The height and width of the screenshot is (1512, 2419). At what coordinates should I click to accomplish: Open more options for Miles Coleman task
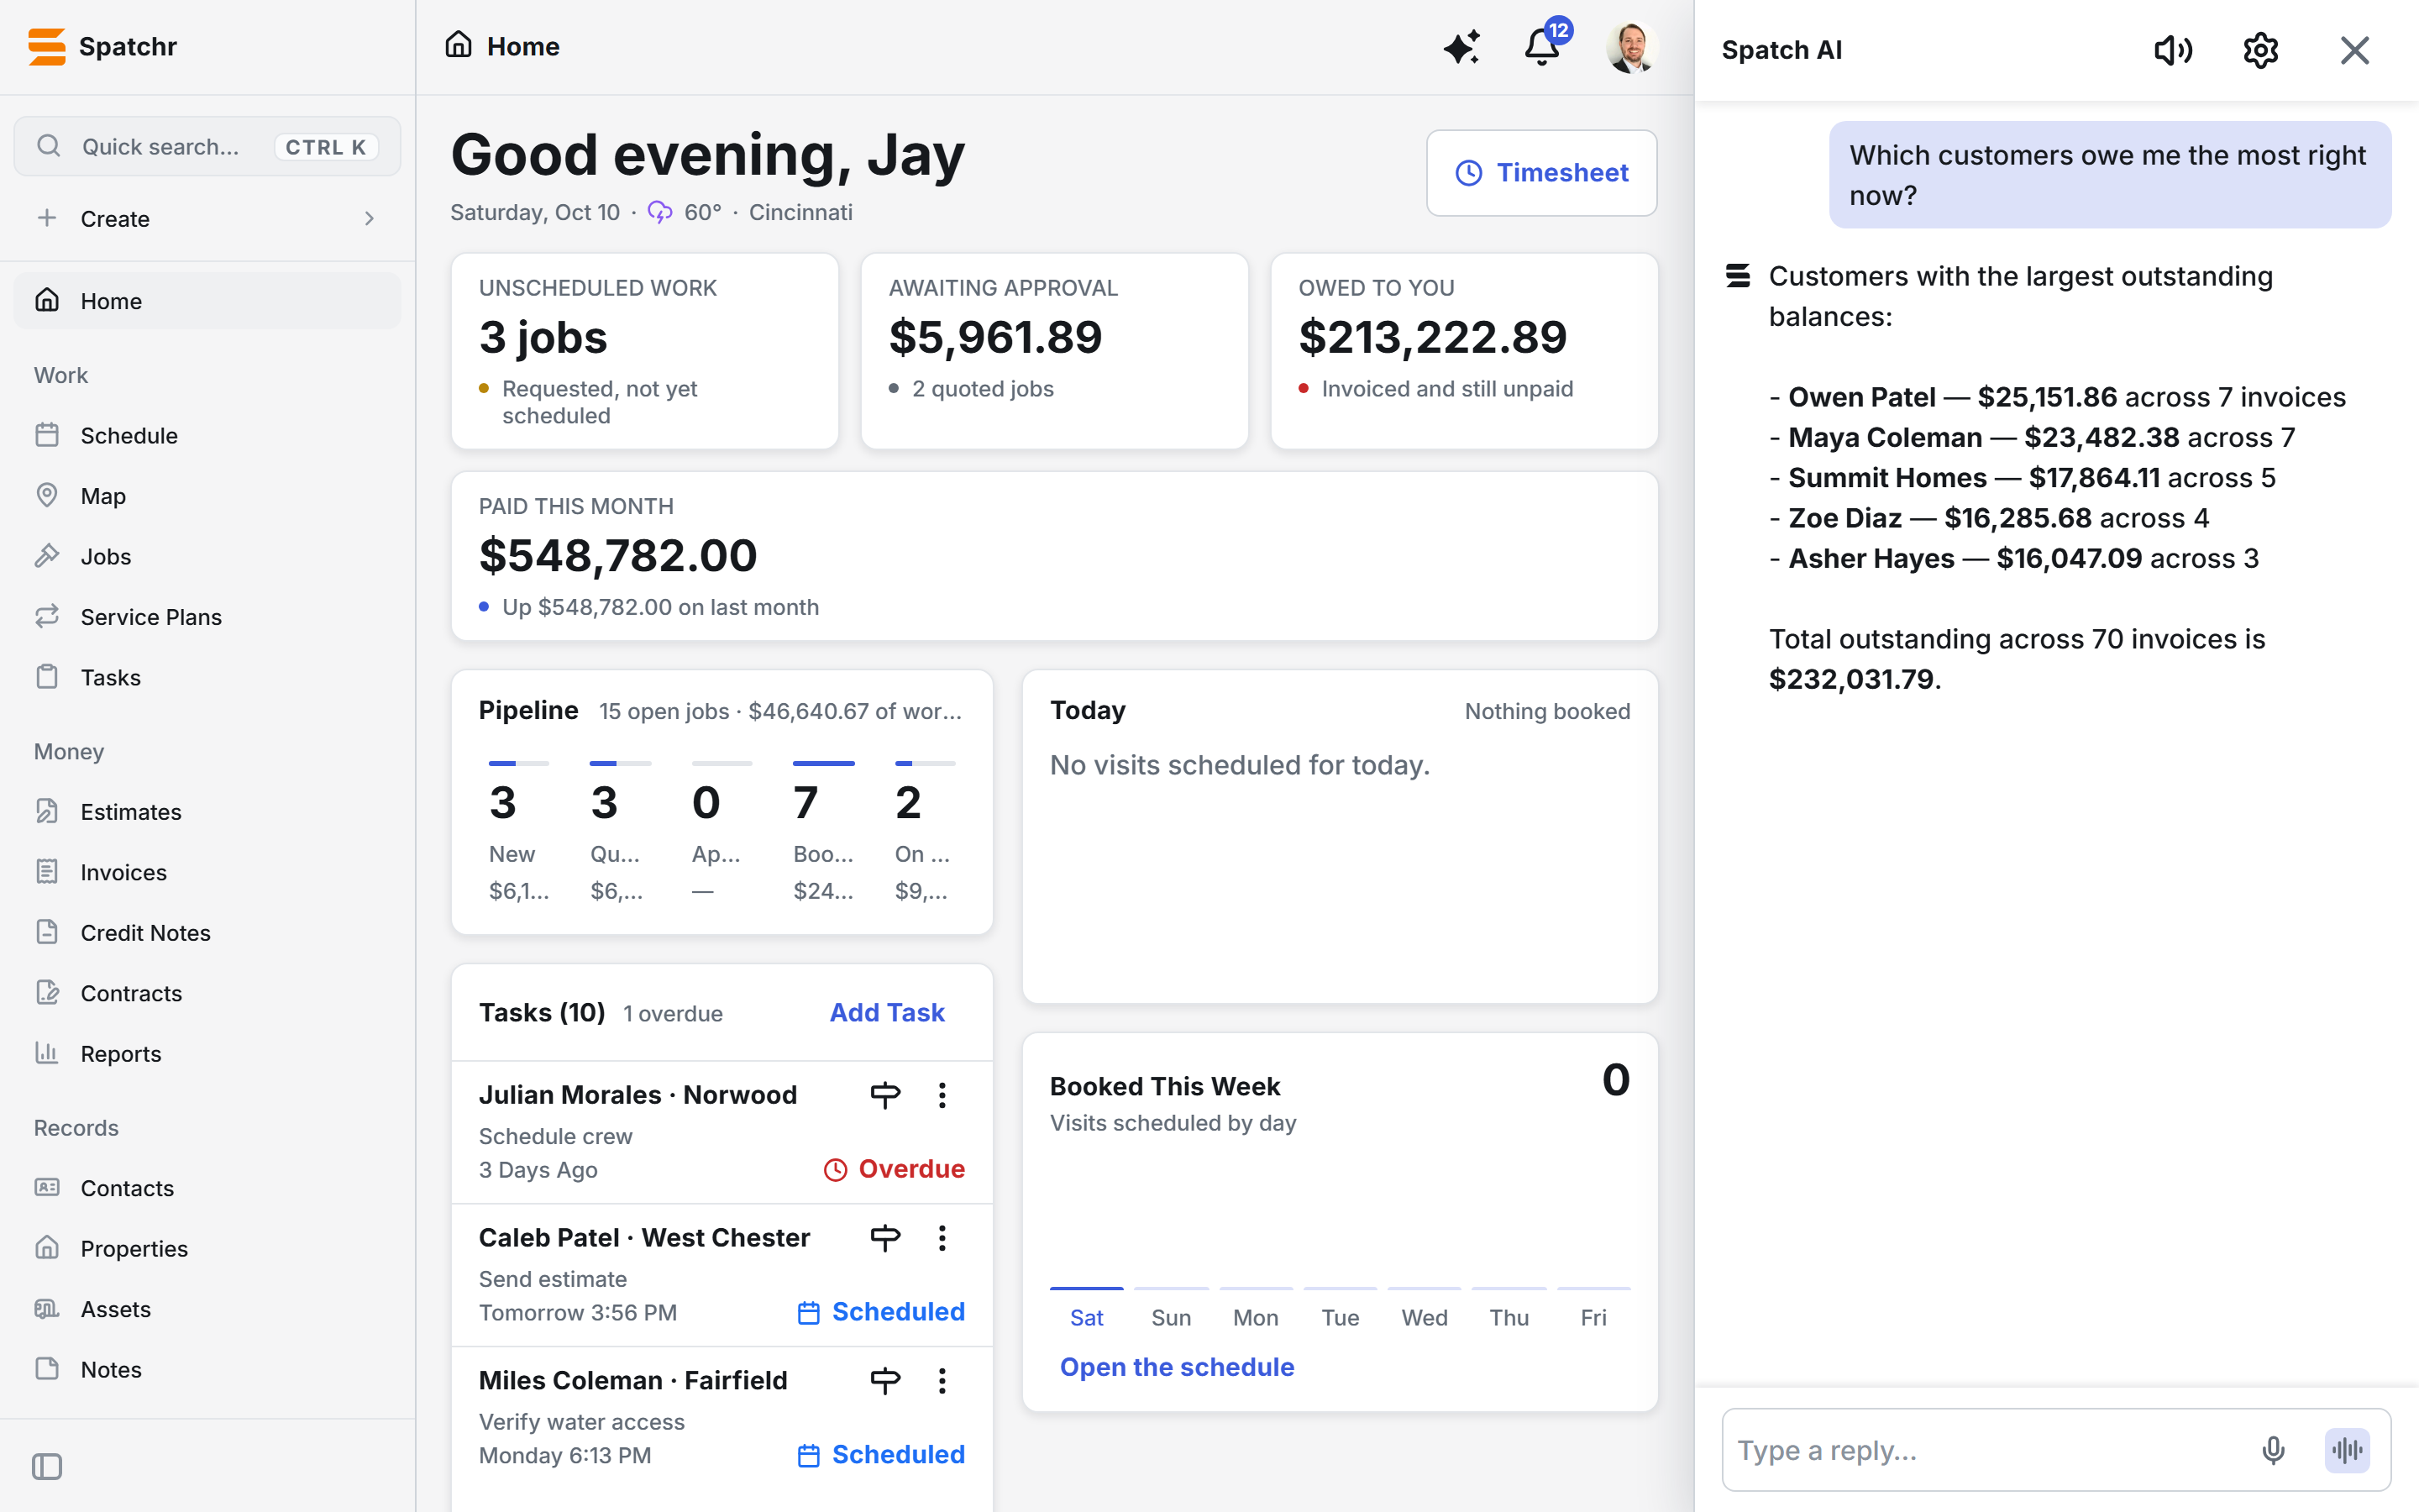coord(942,1381)
